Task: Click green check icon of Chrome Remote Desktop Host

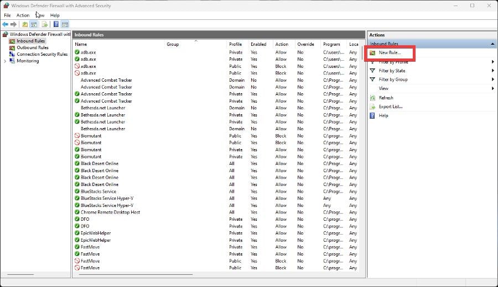Action: click(77, 212)
